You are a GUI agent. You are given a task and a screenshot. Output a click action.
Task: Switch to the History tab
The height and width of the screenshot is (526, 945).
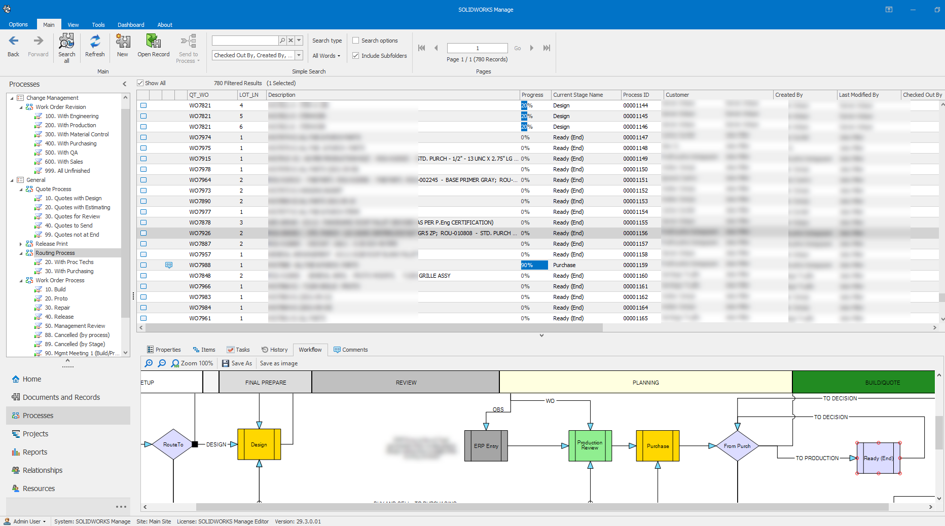click(274, 350)
